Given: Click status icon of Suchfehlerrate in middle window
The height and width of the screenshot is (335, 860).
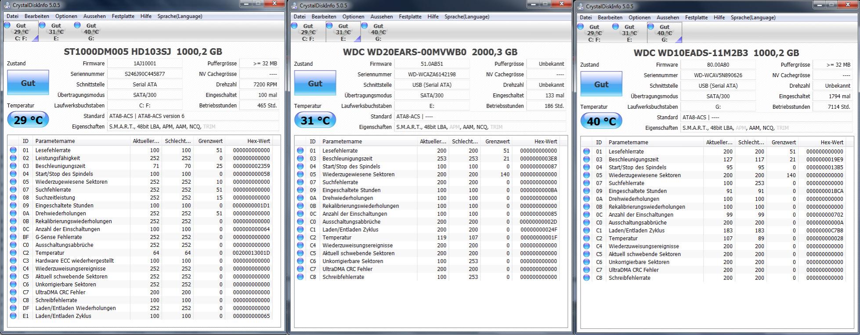Looking at the screenshot, I should [300, 182].
